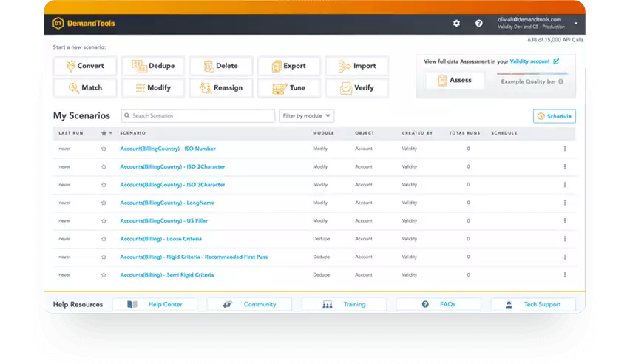
Task: Star the LongName scenario
Action: [104, 203]
